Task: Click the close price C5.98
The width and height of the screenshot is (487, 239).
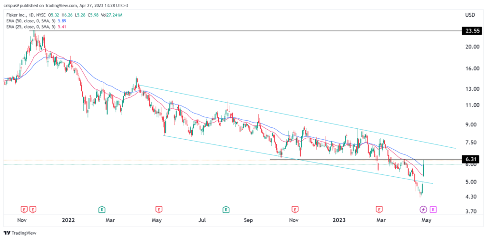Action: [92, 15]
